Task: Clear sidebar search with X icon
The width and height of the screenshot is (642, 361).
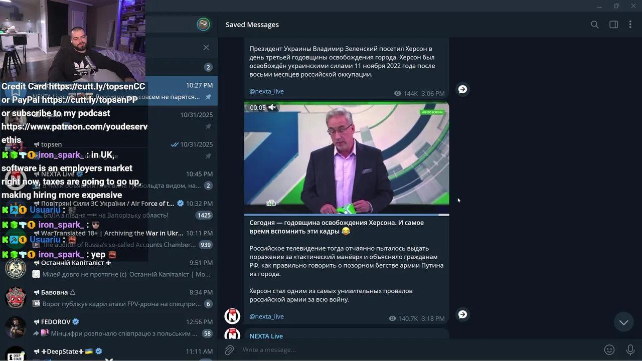Action: tap(206, 47)
